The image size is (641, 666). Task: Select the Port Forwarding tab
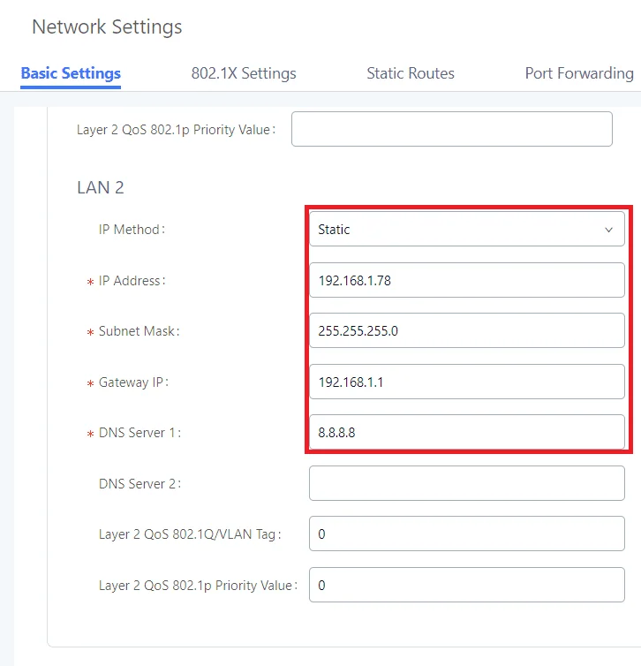click(x=579, y=73)
